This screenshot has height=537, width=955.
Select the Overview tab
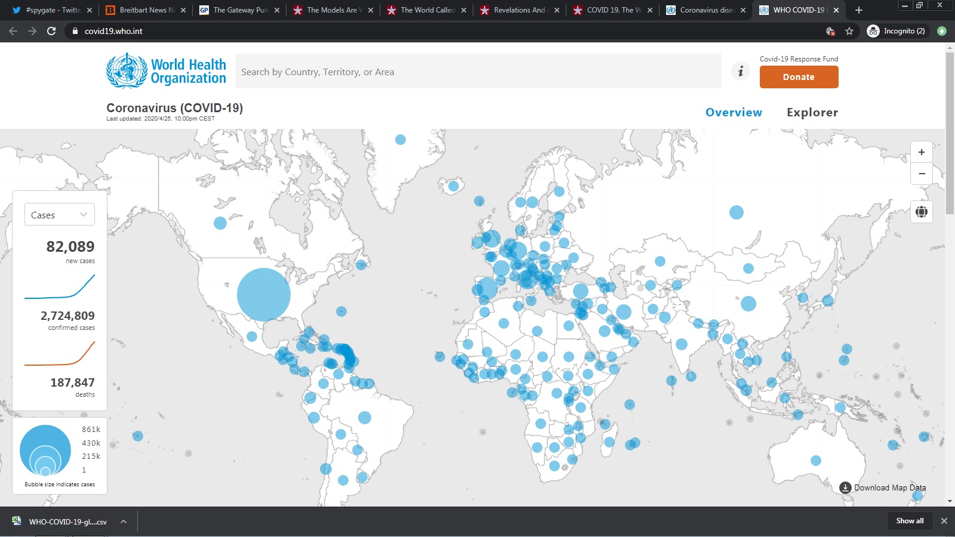(734, 112)
